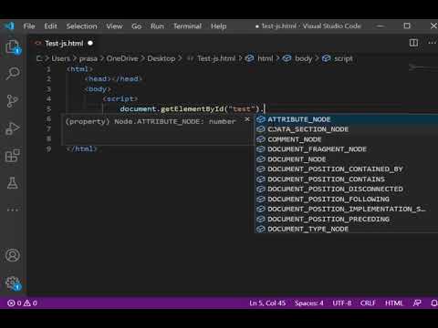Viewport: 438px width, 328px height.
Task: Click the closing </html> tag on line 9
Action: [81, 149]
